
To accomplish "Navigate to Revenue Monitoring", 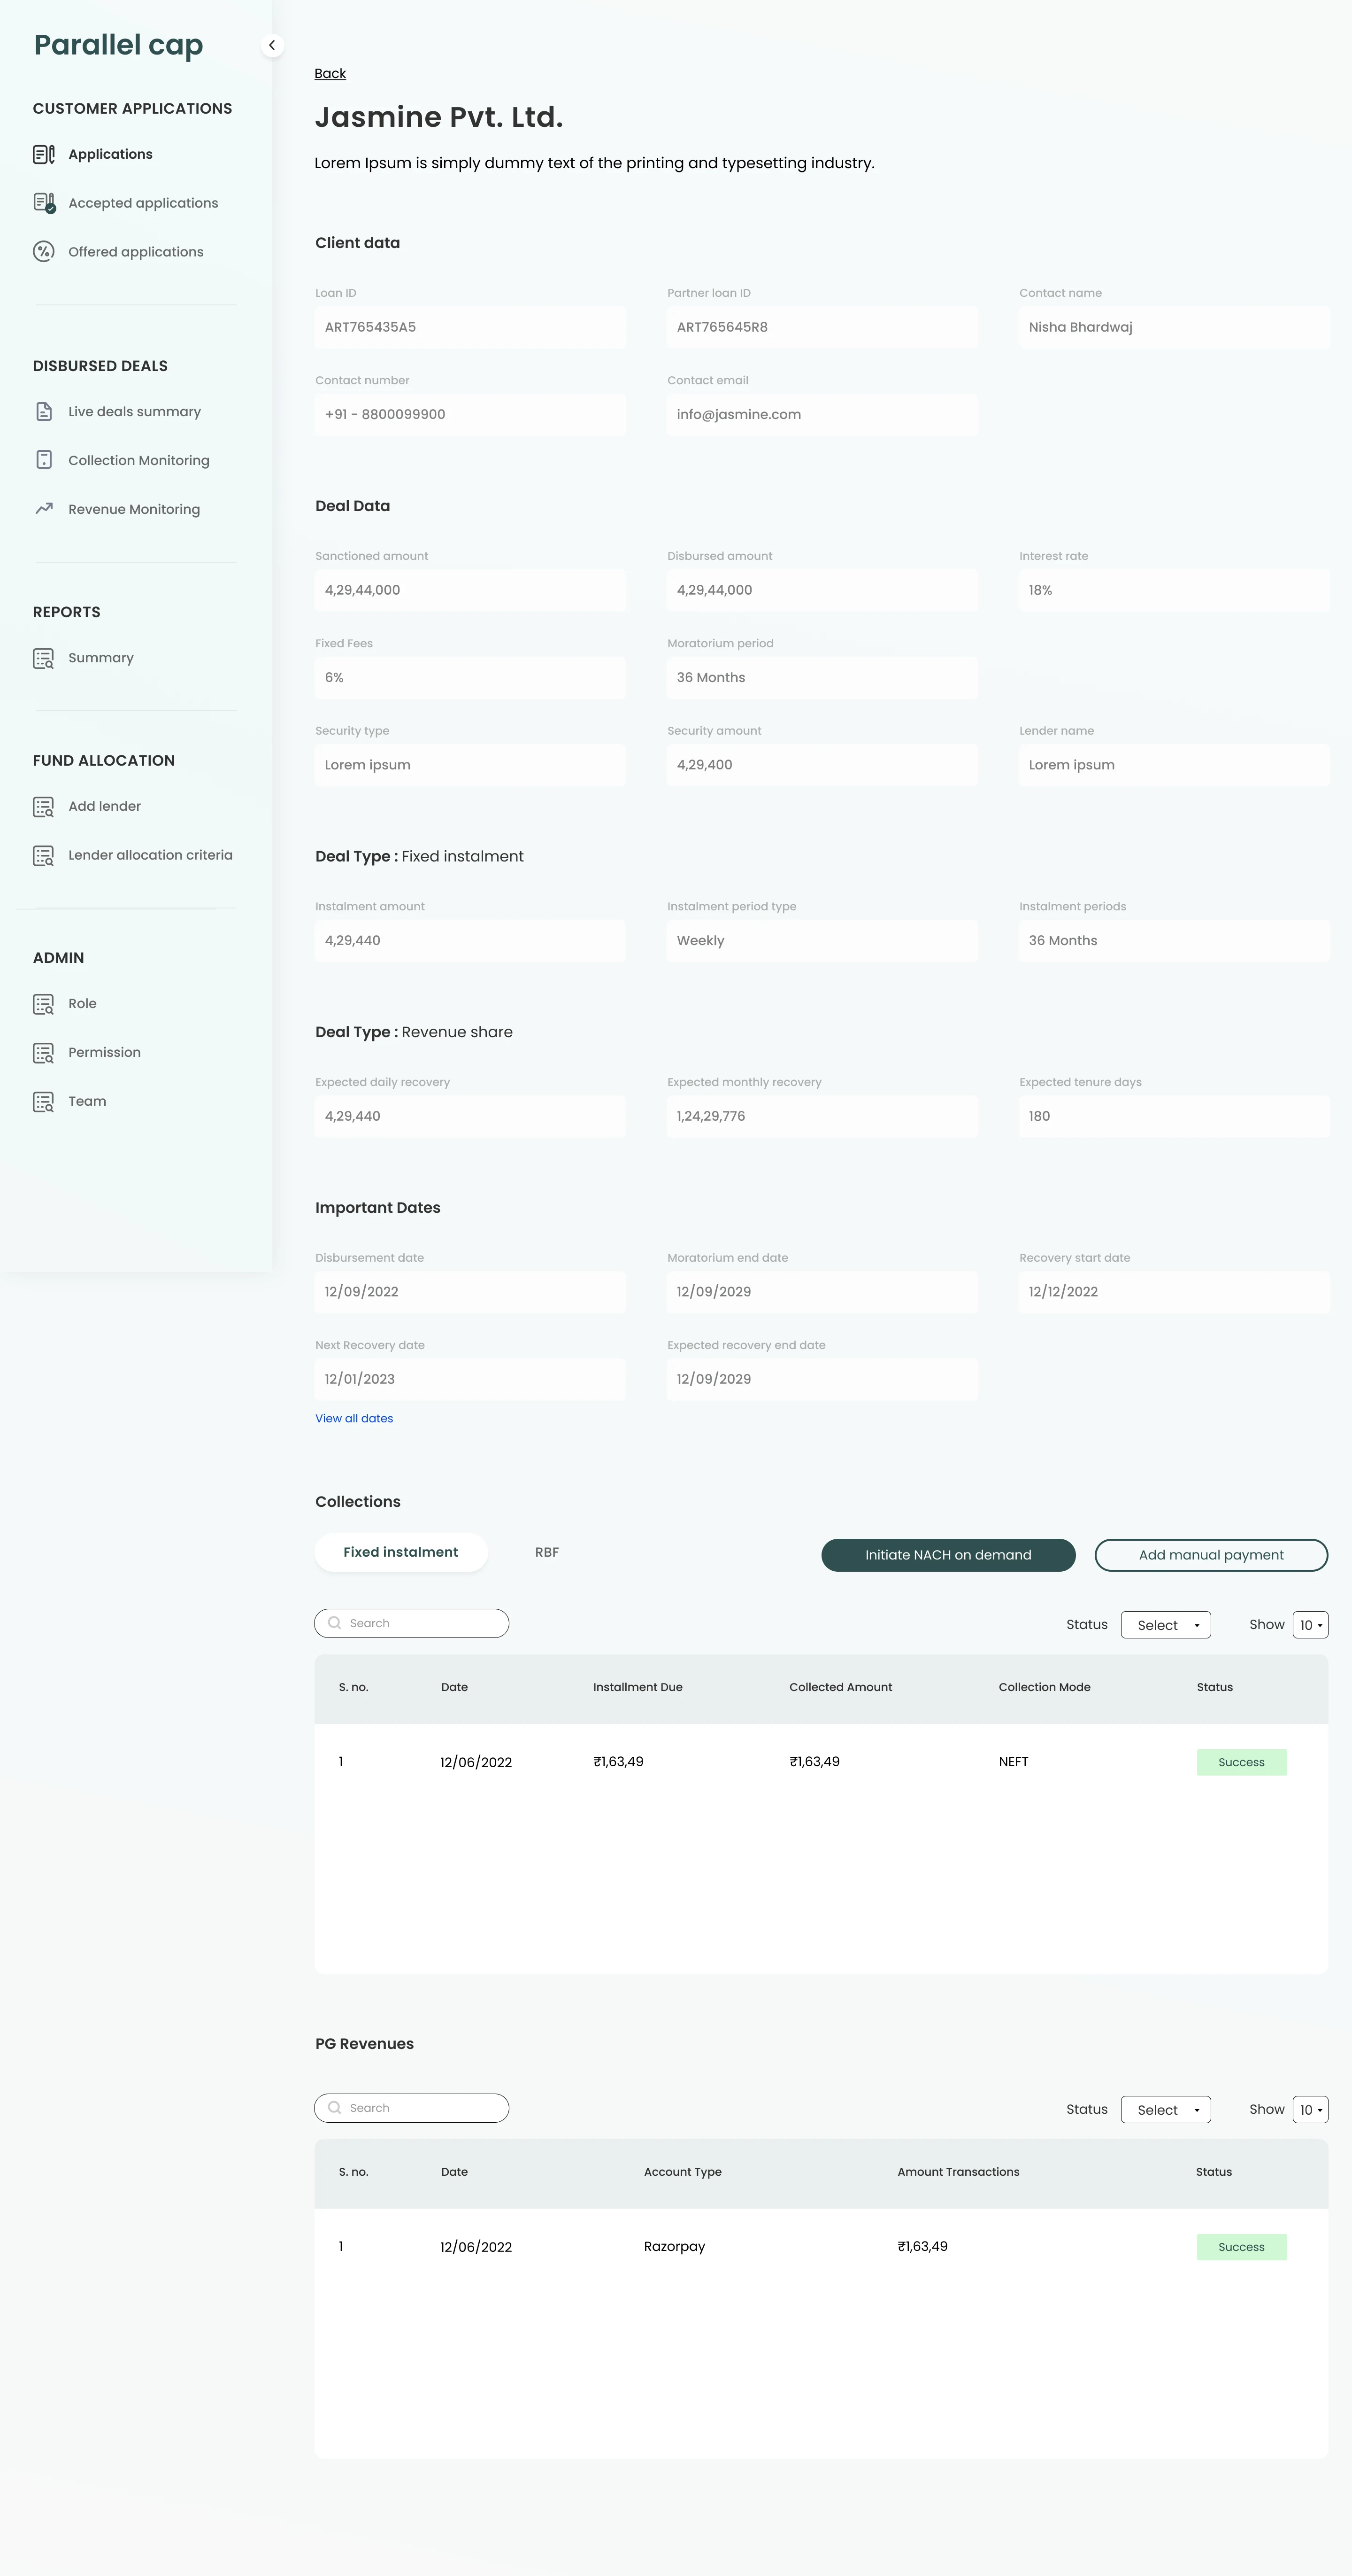I will (x=134, y=509).
